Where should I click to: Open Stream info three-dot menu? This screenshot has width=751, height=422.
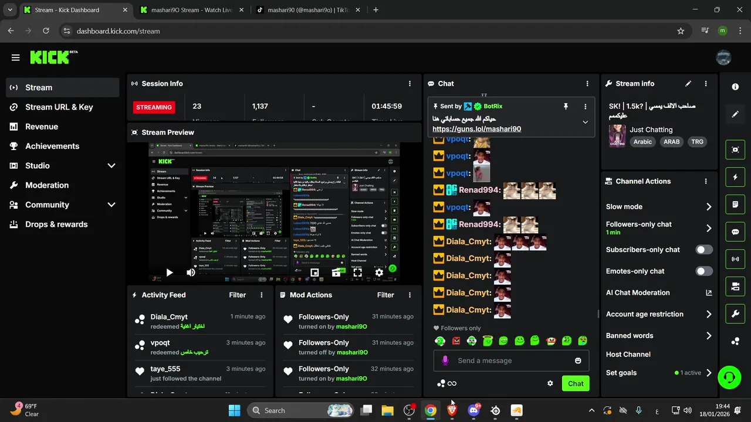[706, 84]
